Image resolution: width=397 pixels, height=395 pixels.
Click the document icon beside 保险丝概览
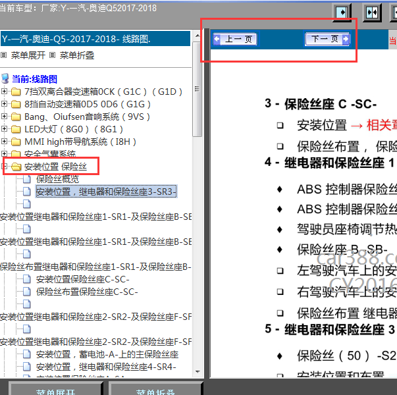[27, 179]
